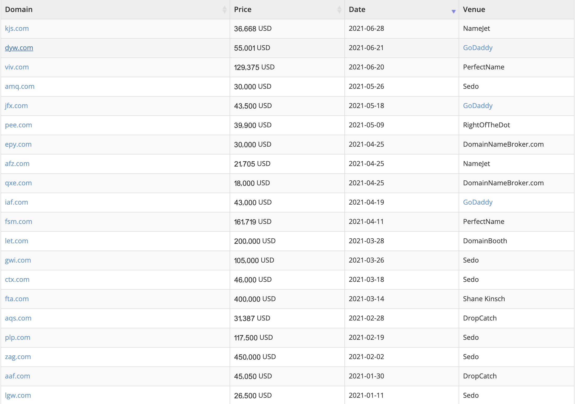Toggle Date column descending sort arrow
575x404 pixels.
[x=453, y=11]
